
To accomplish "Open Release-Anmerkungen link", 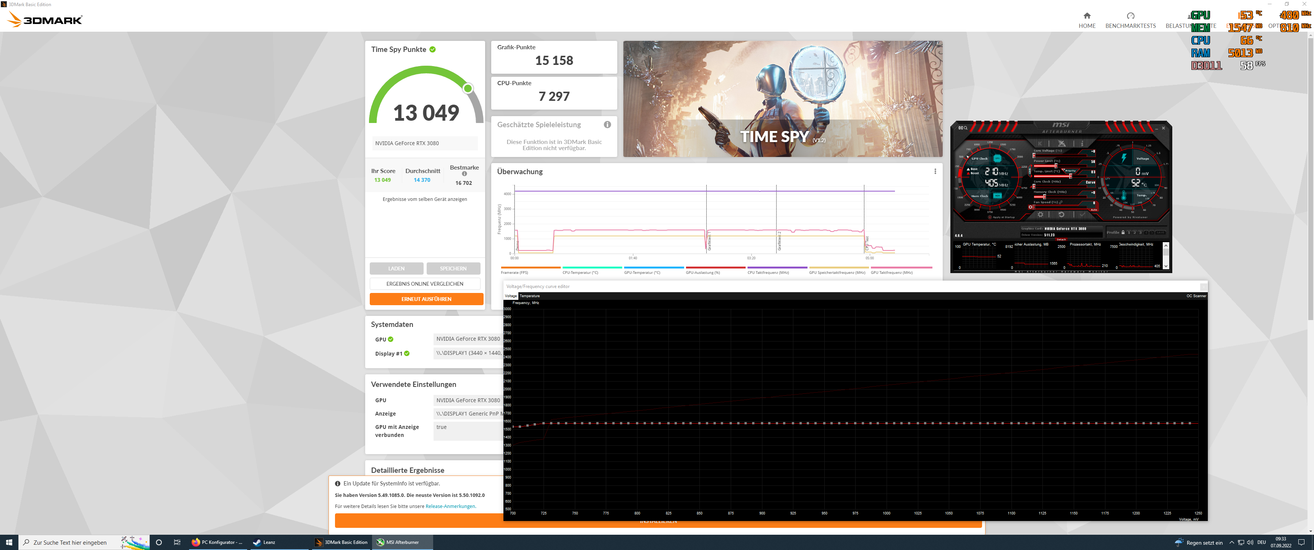I will 450,506.
